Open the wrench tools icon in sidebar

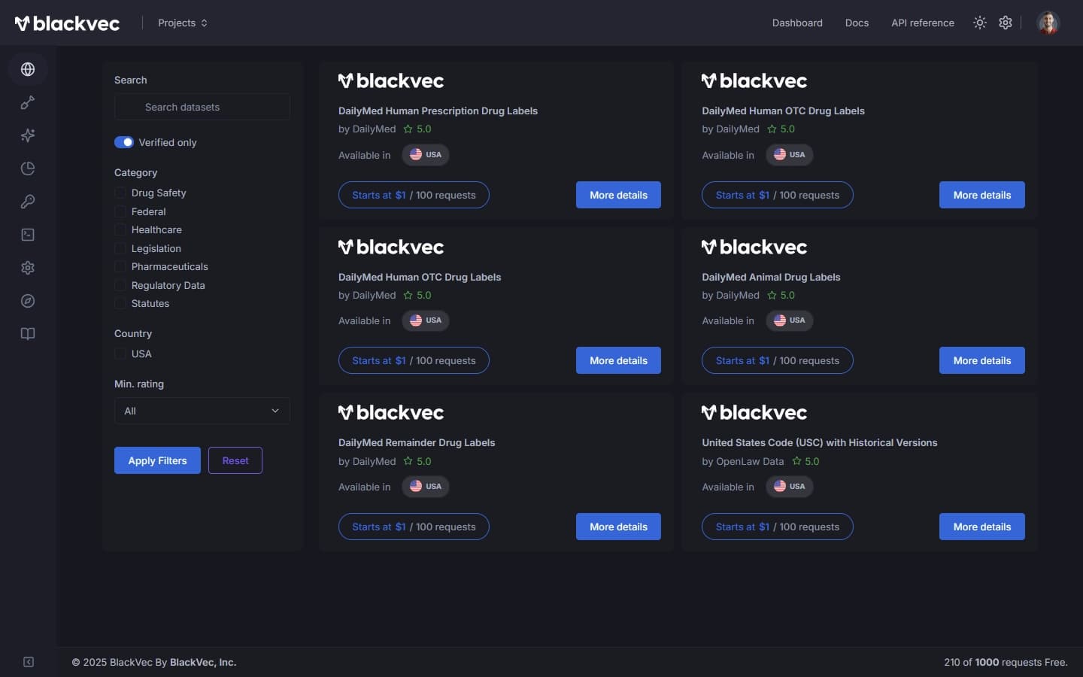pos(28,102)
